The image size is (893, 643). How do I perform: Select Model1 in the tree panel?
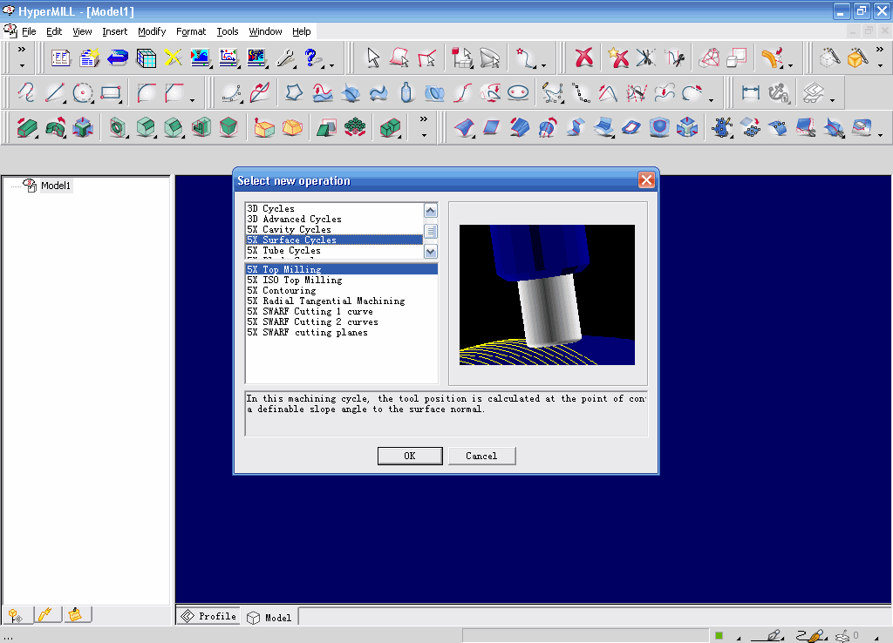[55, 186]
